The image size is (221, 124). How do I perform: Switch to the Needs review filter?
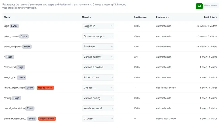tap(211, 5)
